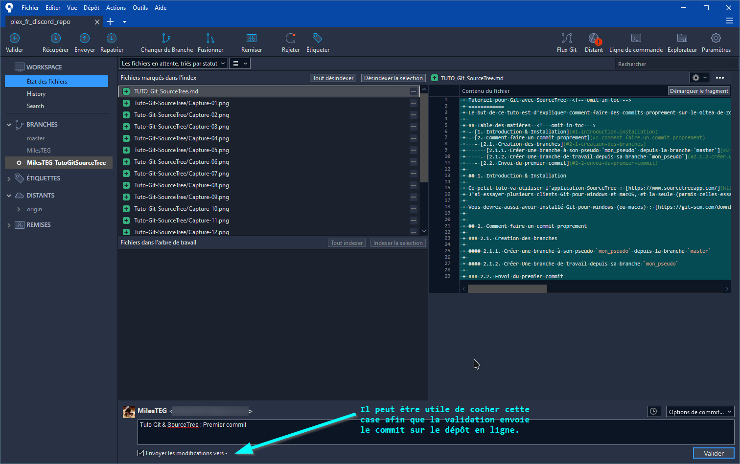The image size is (740, 464).
Task: Open the Outils menu
Action: click(140, 8)
